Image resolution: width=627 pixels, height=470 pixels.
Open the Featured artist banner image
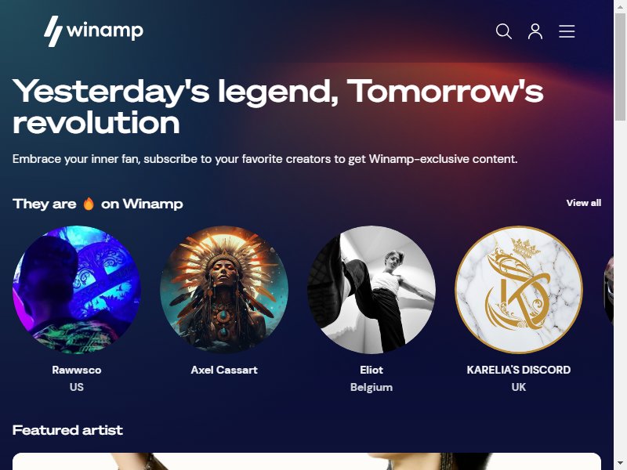306,461
